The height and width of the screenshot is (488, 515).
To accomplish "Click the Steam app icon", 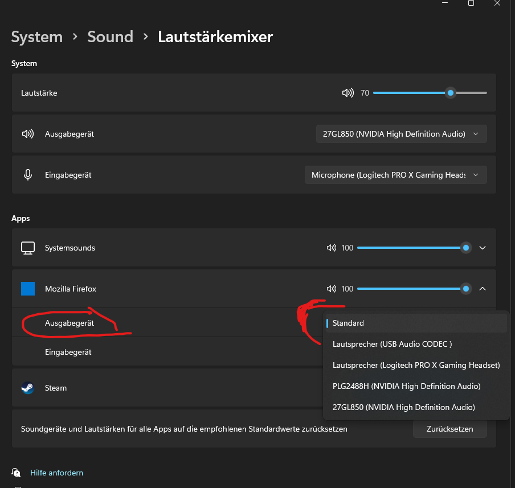I will coord(27,388).
